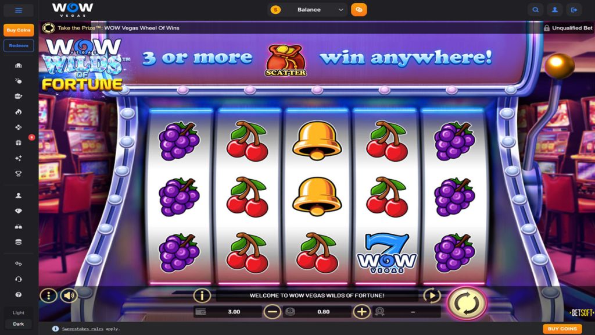The image size is (595, 335).
Task: Spin the reels with the round spin button
Action: coord(467,304)
